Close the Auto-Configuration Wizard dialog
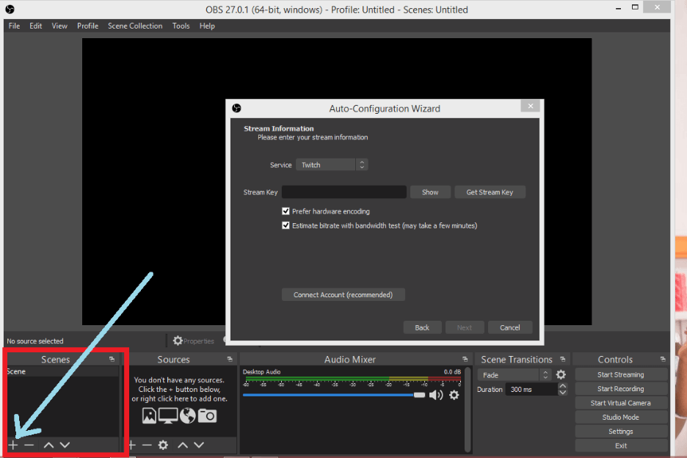This screenshot has width=687, height=458. pyautogui.click(x=531, y=106)
